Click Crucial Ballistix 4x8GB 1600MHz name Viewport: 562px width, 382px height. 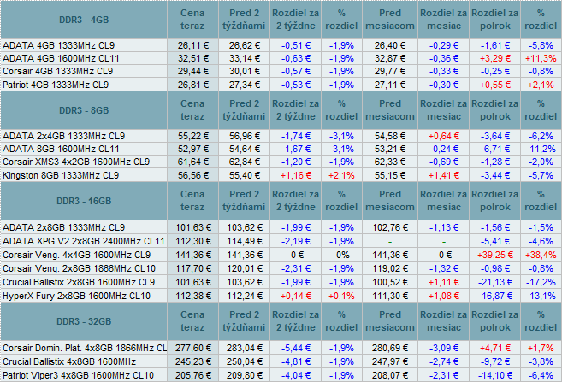[69, 361]
